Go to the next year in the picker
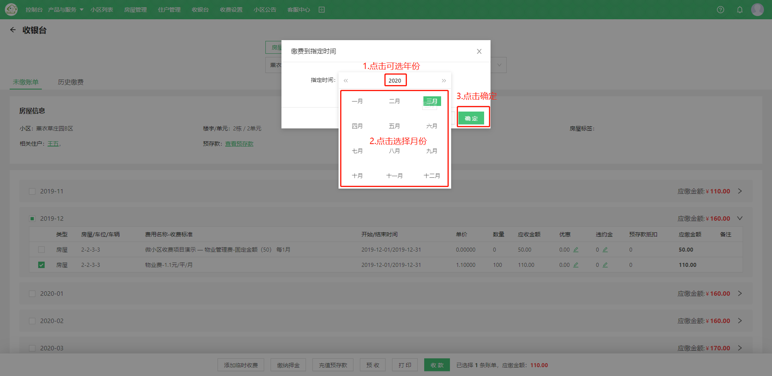The width and height of the screenshot is (772, 376). pyautogui.click(x=444, y=81)
